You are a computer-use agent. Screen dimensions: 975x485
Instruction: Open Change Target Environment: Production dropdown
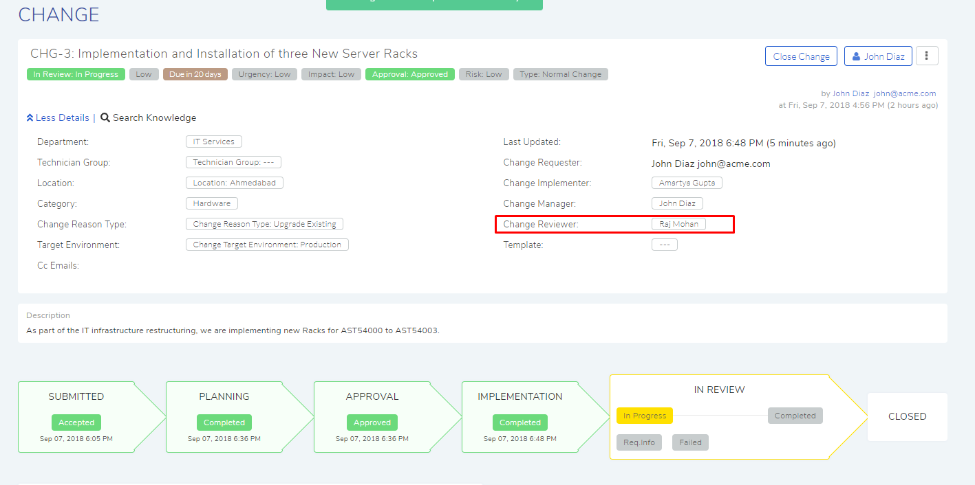coord(267,245)
